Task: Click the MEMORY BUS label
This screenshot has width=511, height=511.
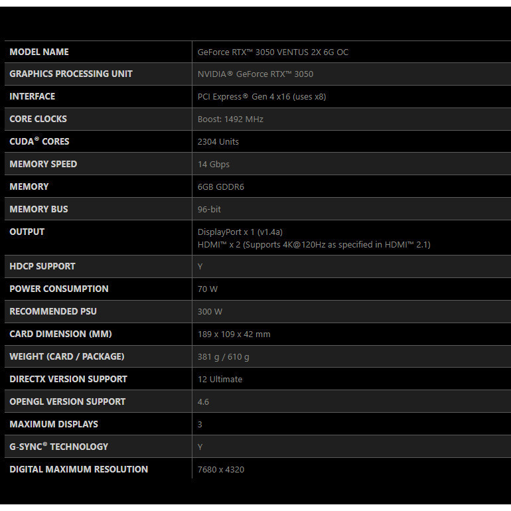Action: (x=38, y=209)
